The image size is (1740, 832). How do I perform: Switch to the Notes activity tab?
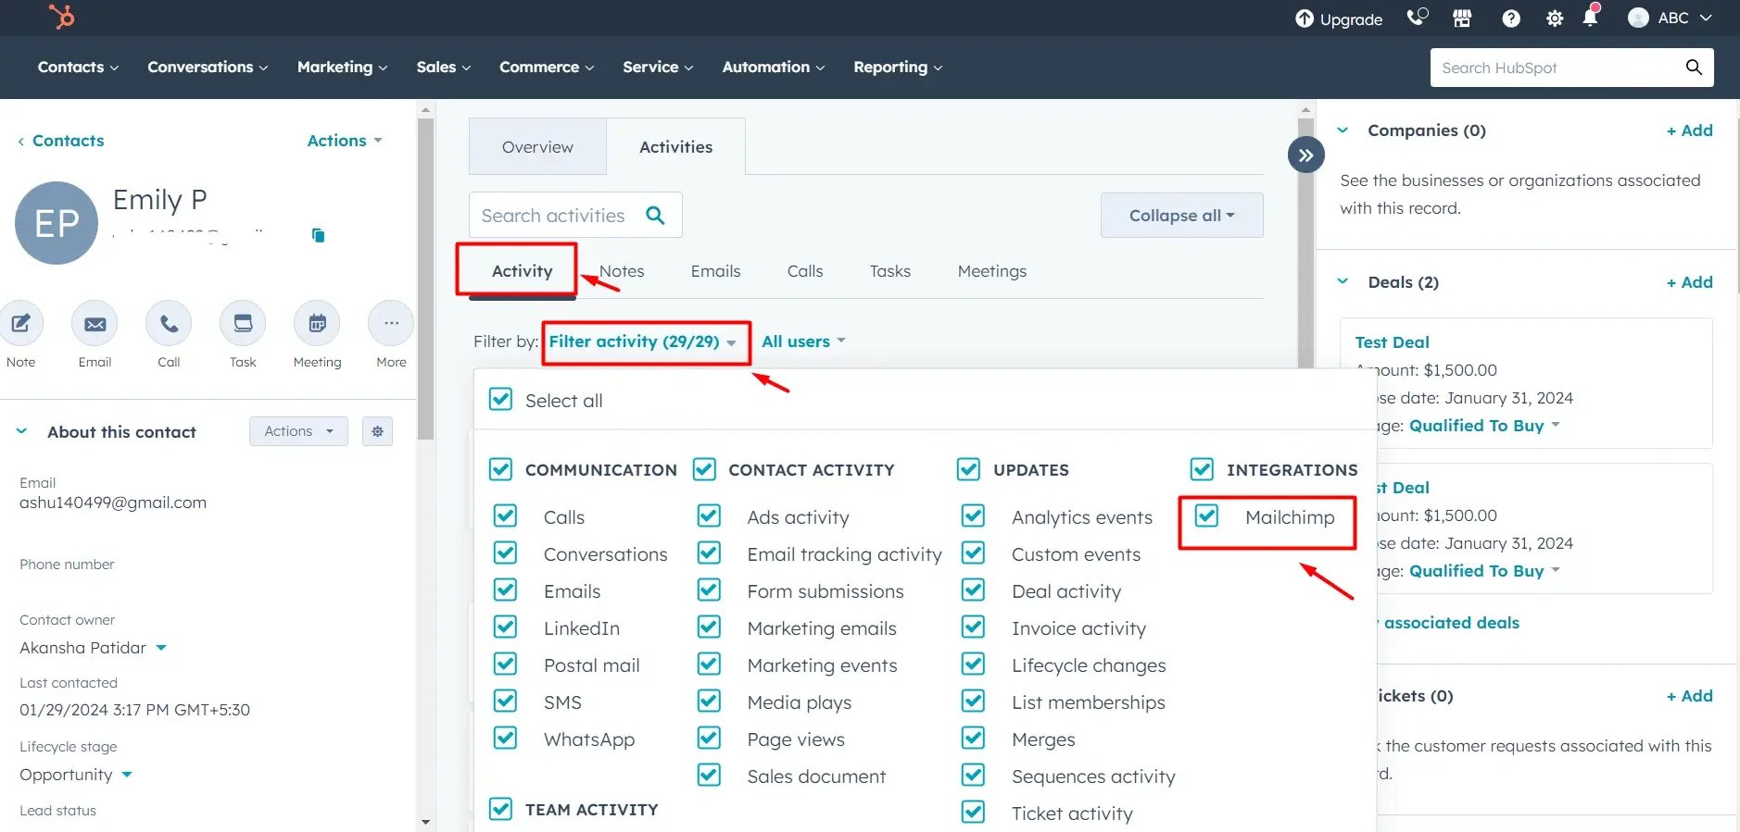[x=622, y=271]
